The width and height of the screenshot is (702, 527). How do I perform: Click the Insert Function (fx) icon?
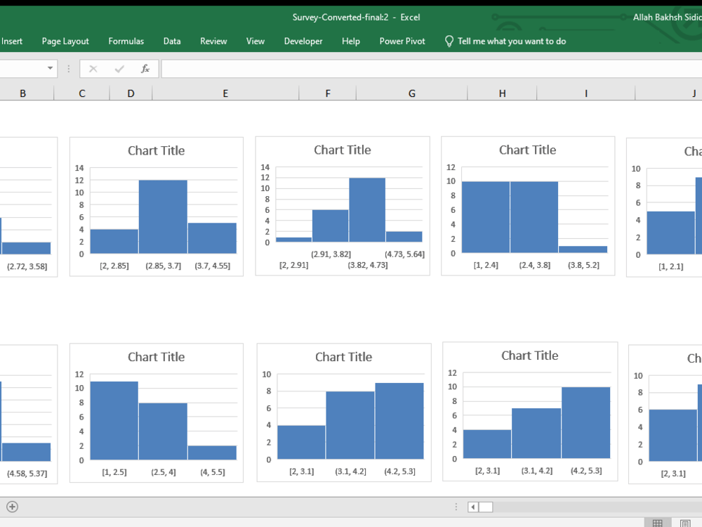tap(145, 68)
